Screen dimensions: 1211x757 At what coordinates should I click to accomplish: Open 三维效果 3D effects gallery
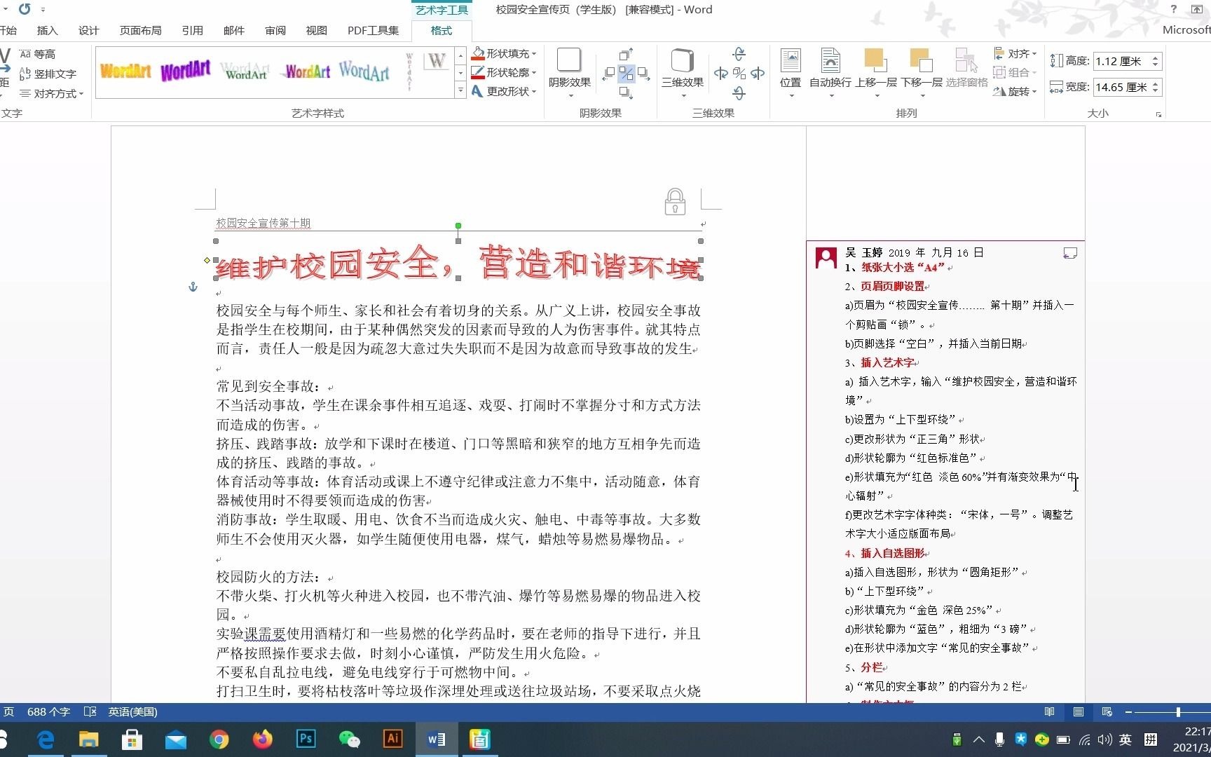pos(683,73)
